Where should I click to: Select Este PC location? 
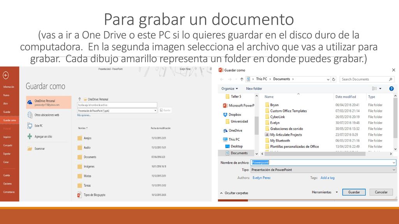[x=35, y=126]
